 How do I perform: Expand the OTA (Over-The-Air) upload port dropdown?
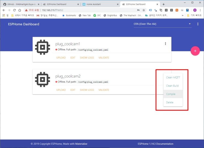pos(163,24)
